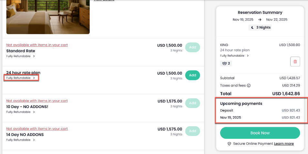Click the room photo thumbnail
Screen dimensions: 308x154
48,17
